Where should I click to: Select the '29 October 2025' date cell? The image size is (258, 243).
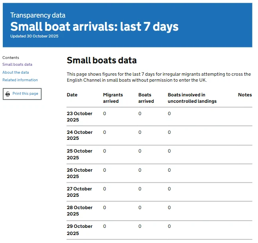click(80, 230)
